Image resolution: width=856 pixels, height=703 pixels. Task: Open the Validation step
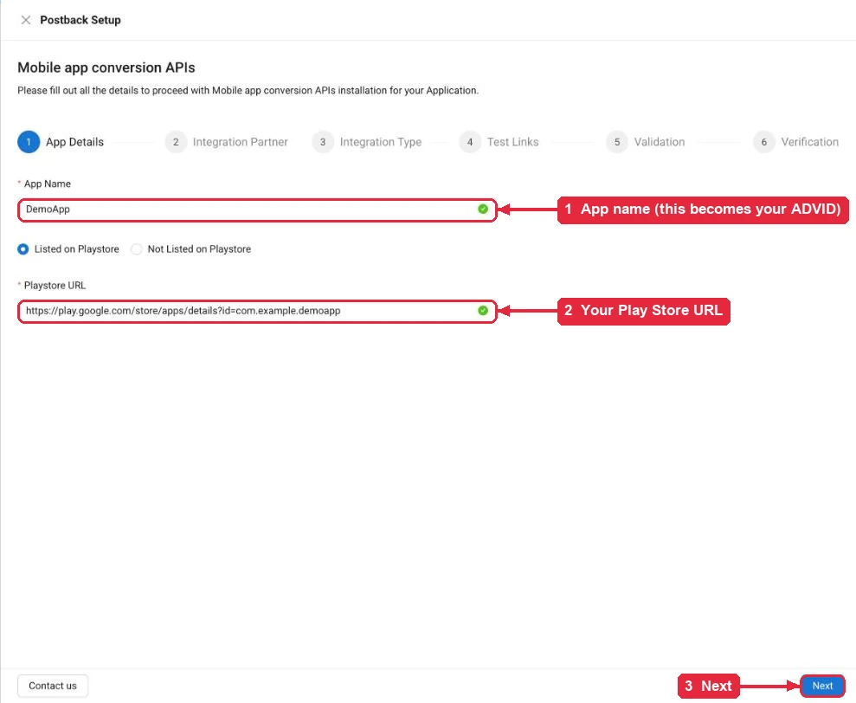(x=646, y=142)
